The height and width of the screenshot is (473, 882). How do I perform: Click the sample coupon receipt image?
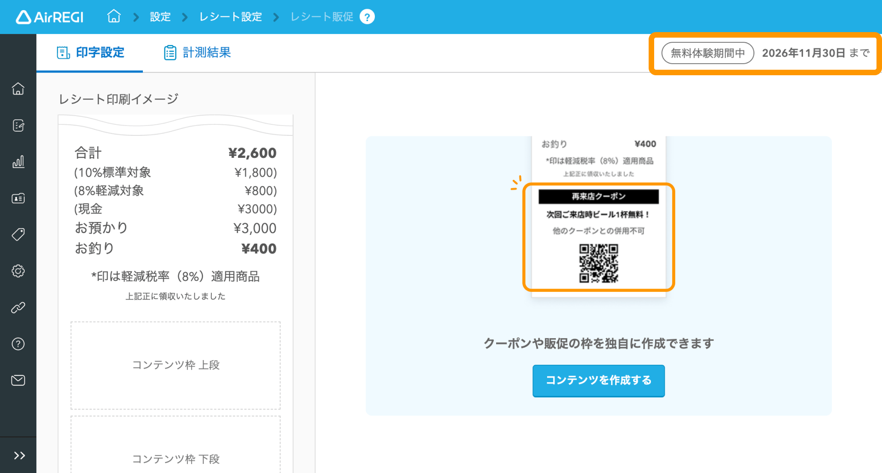click(599, 217)
